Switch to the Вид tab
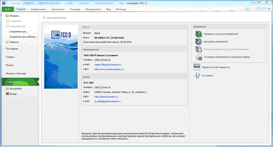 tap(109, 9)
